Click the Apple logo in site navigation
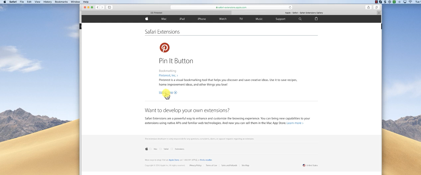This screenshot has width=421, height=175. tap(147, 19)
